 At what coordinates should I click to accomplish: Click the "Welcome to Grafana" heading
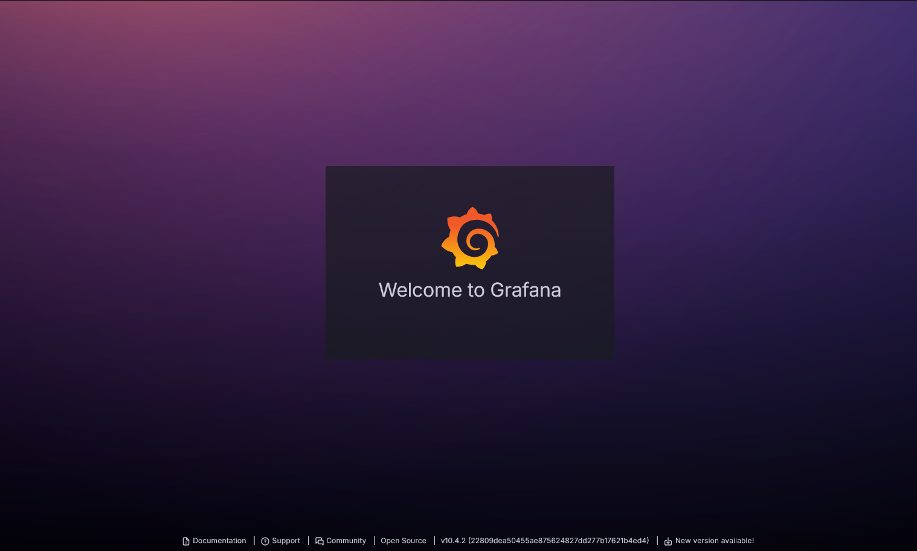(470, 290)
